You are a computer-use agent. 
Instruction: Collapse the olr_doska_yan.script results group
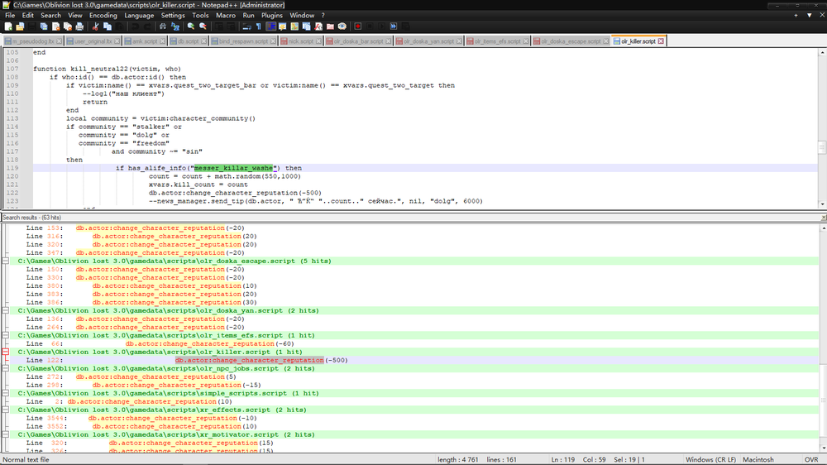pos(5,310)
